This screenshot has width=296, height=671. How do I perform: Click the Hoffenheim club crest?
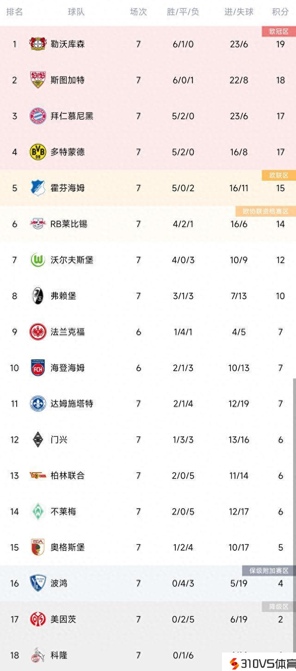tap(37, 188)
